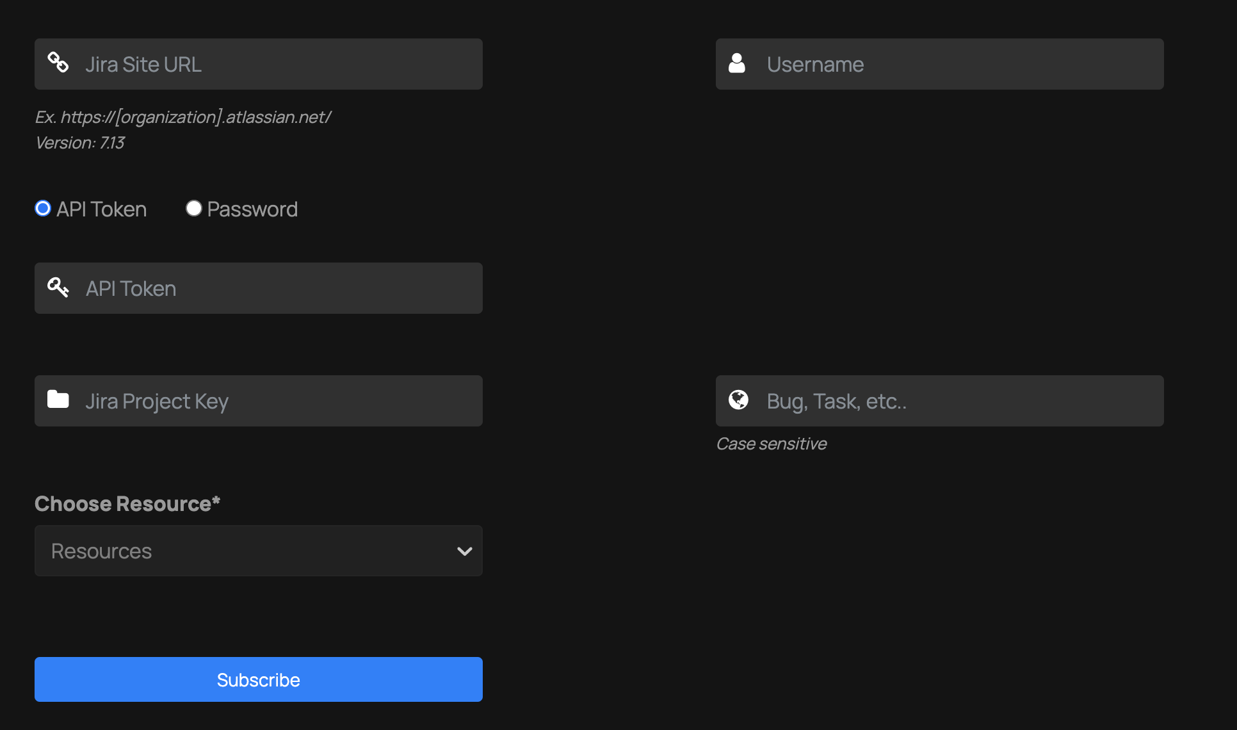The height and width of the screenshot is (730, 1237).
Task: Focus the Username input field
Action: click(x=940, y=64)
